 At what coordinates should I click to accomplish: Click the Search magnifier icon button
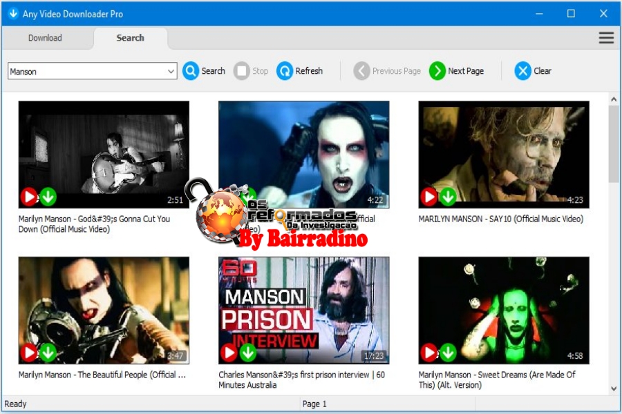tap(191, 71)
